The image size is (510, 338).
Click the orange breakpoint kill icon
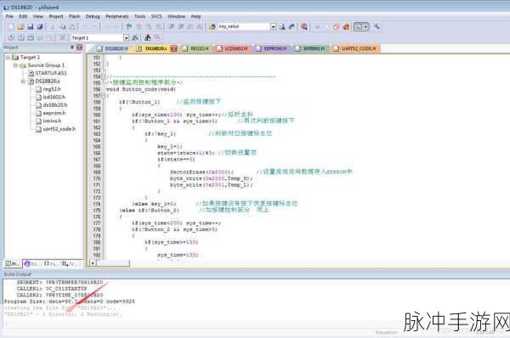tap(346, 26)
